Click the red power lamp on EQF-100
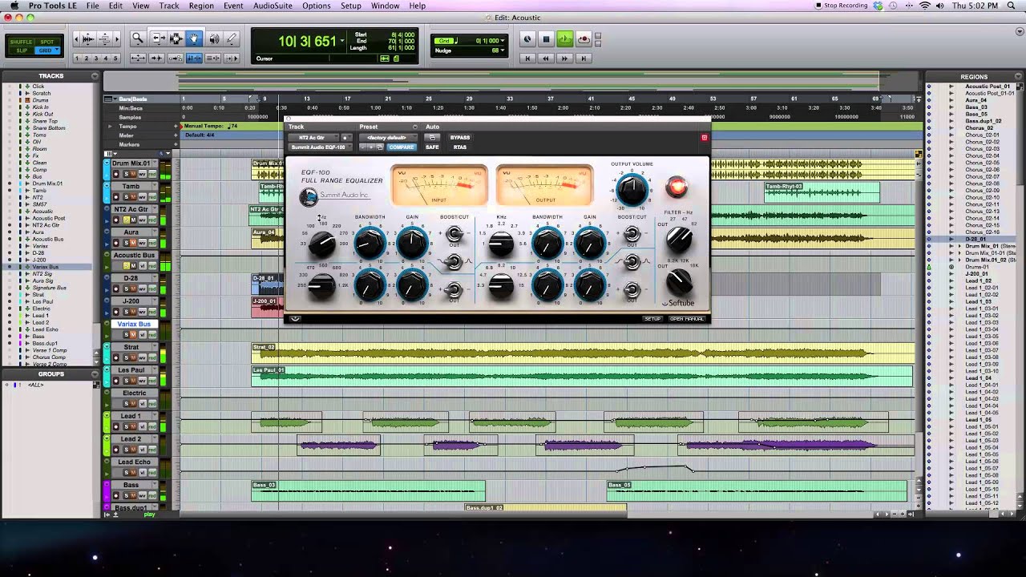 click(x=677, y=188)
